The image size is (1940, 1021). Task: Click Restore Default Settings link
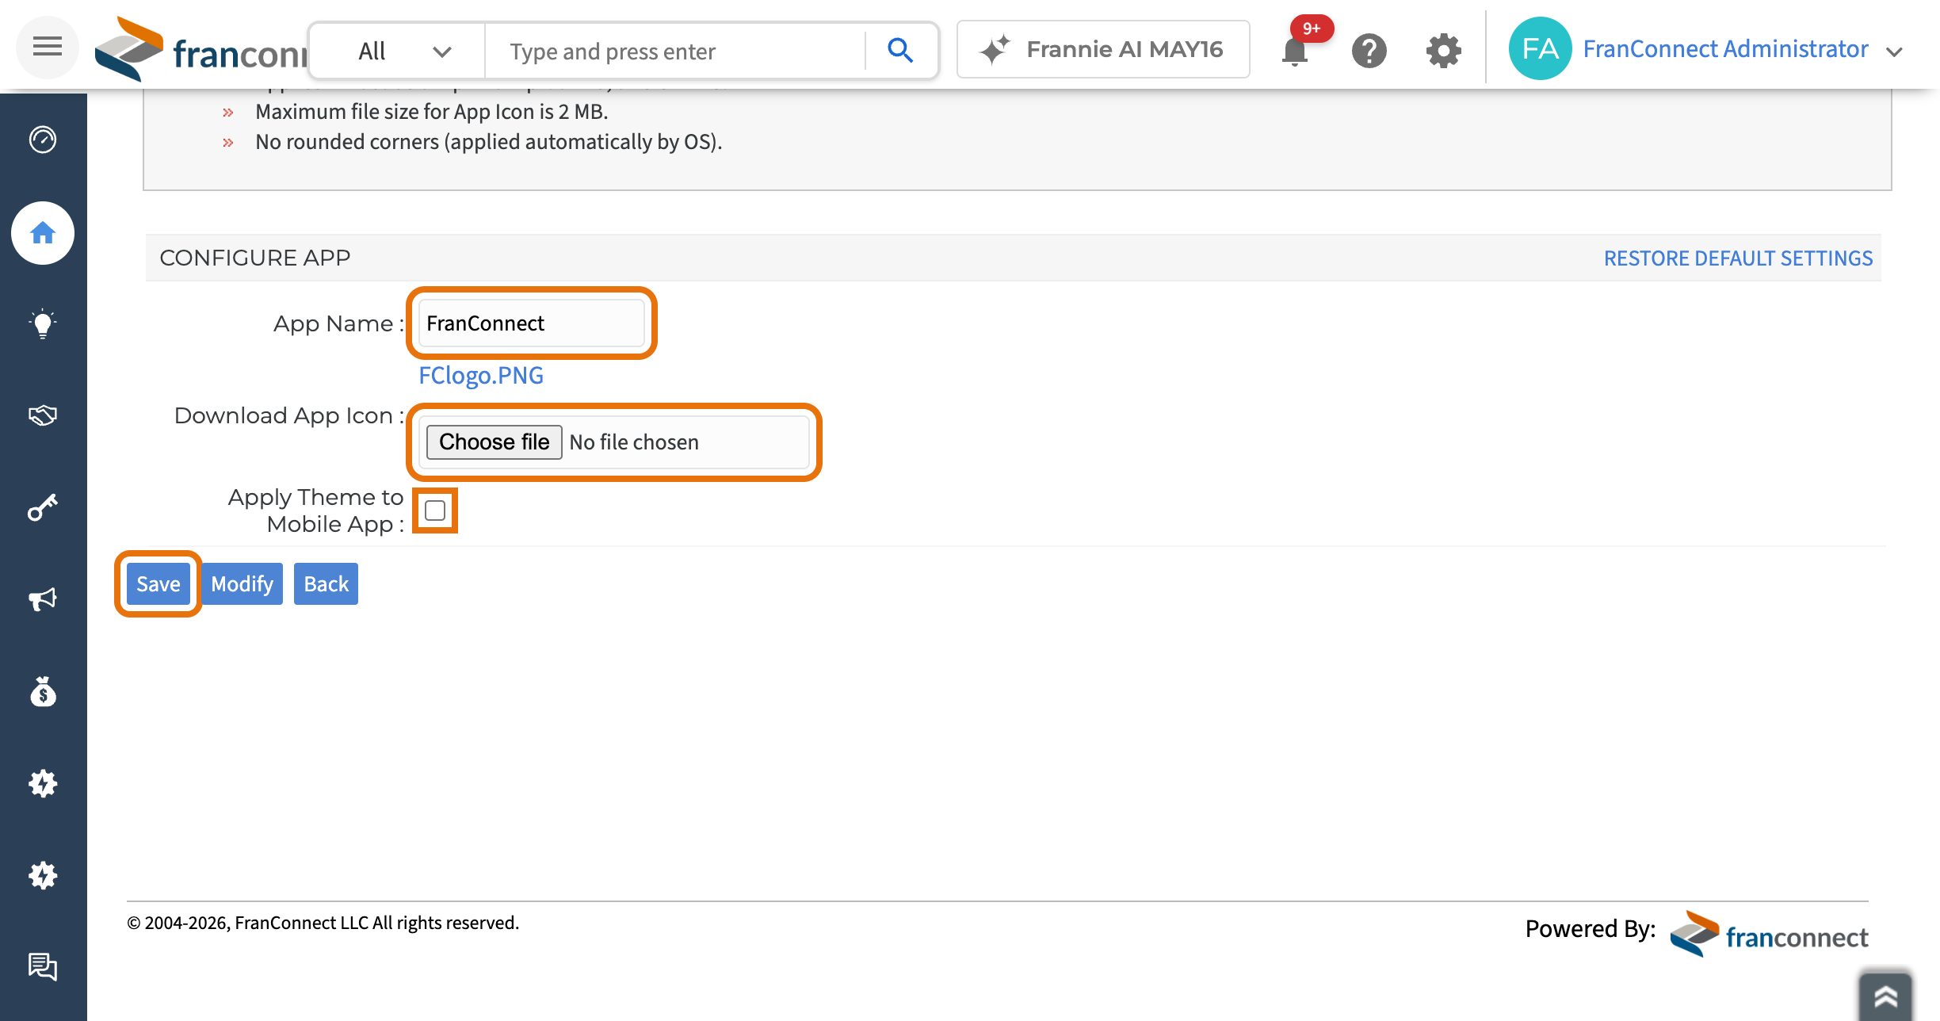coord(1738,258)
